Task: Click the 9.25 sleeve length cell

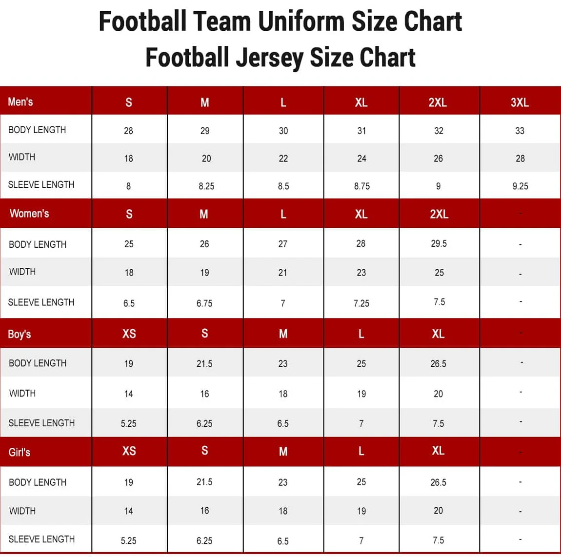Action: click(520, 186)
